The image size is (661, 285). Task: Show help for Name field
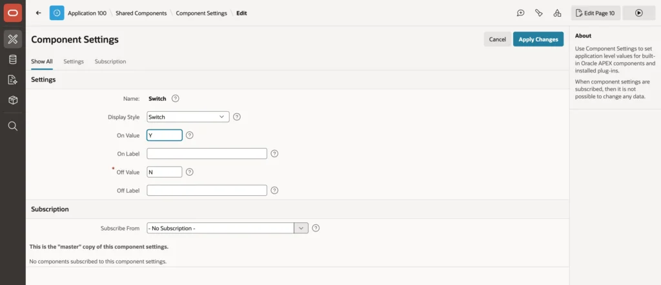tap(176, 98)
